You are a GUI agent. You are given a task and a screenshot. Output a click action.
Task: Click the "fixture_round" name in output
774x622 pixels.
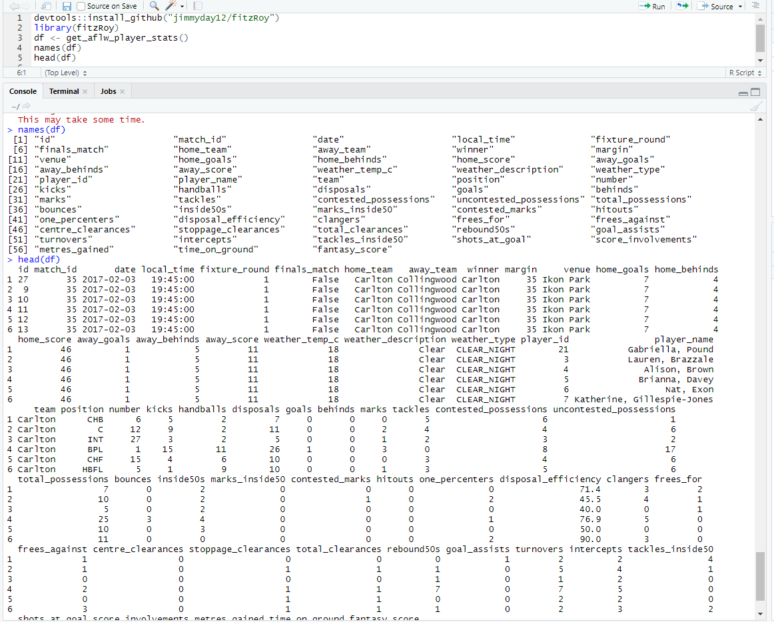pyautogui.click(x=631, y=140)
